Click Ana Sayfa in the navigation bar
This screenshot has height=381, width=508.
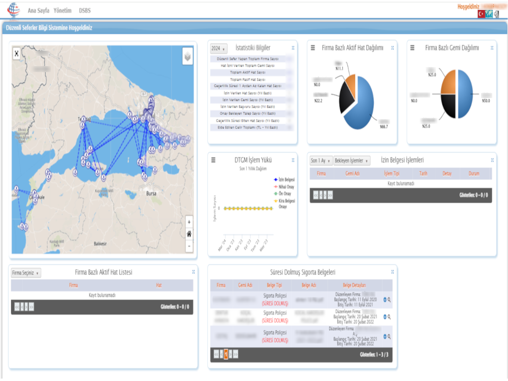tap(39, 9)
